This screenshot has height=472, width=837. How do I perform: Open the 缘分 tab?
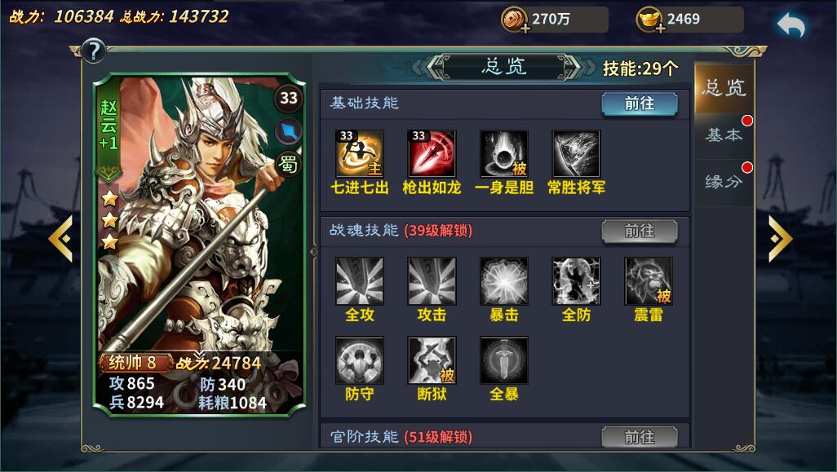[x=724, y=183]
